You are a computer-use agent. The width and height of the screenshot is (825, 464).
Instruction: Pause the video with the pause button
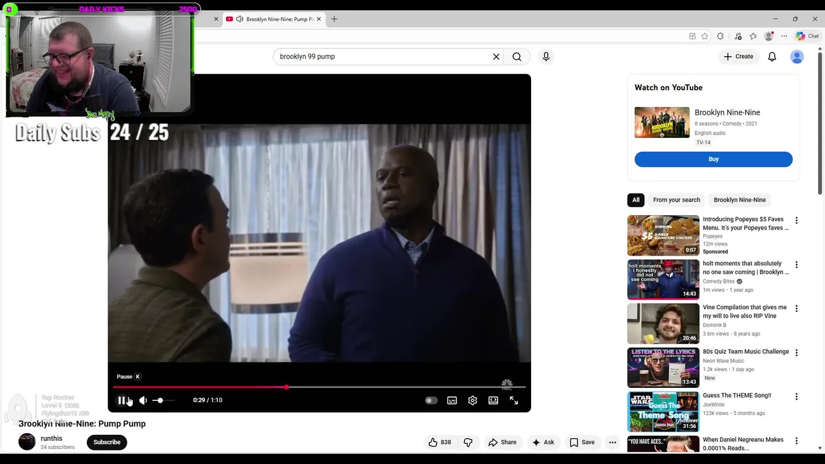coord(121,400)
